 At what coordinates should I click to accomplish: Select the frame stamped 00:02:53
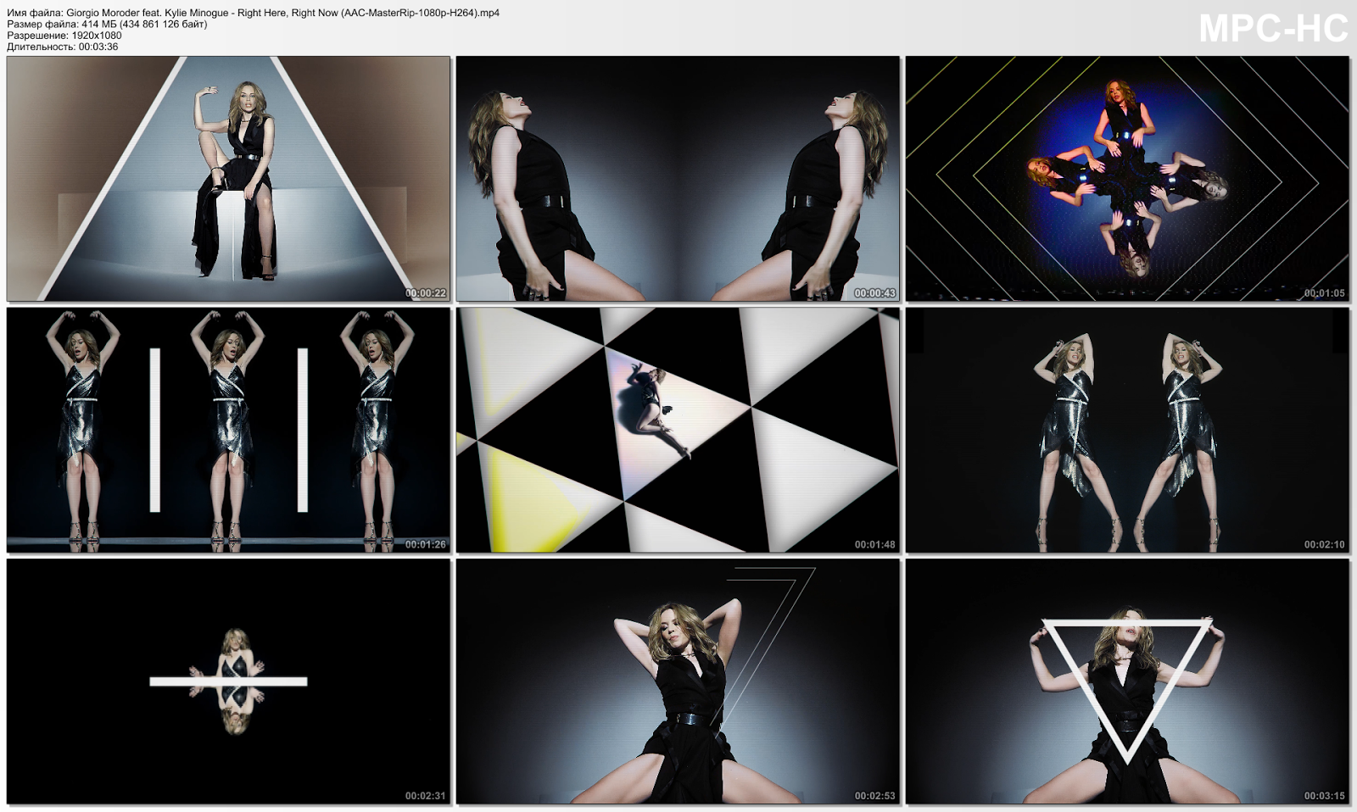678,681
